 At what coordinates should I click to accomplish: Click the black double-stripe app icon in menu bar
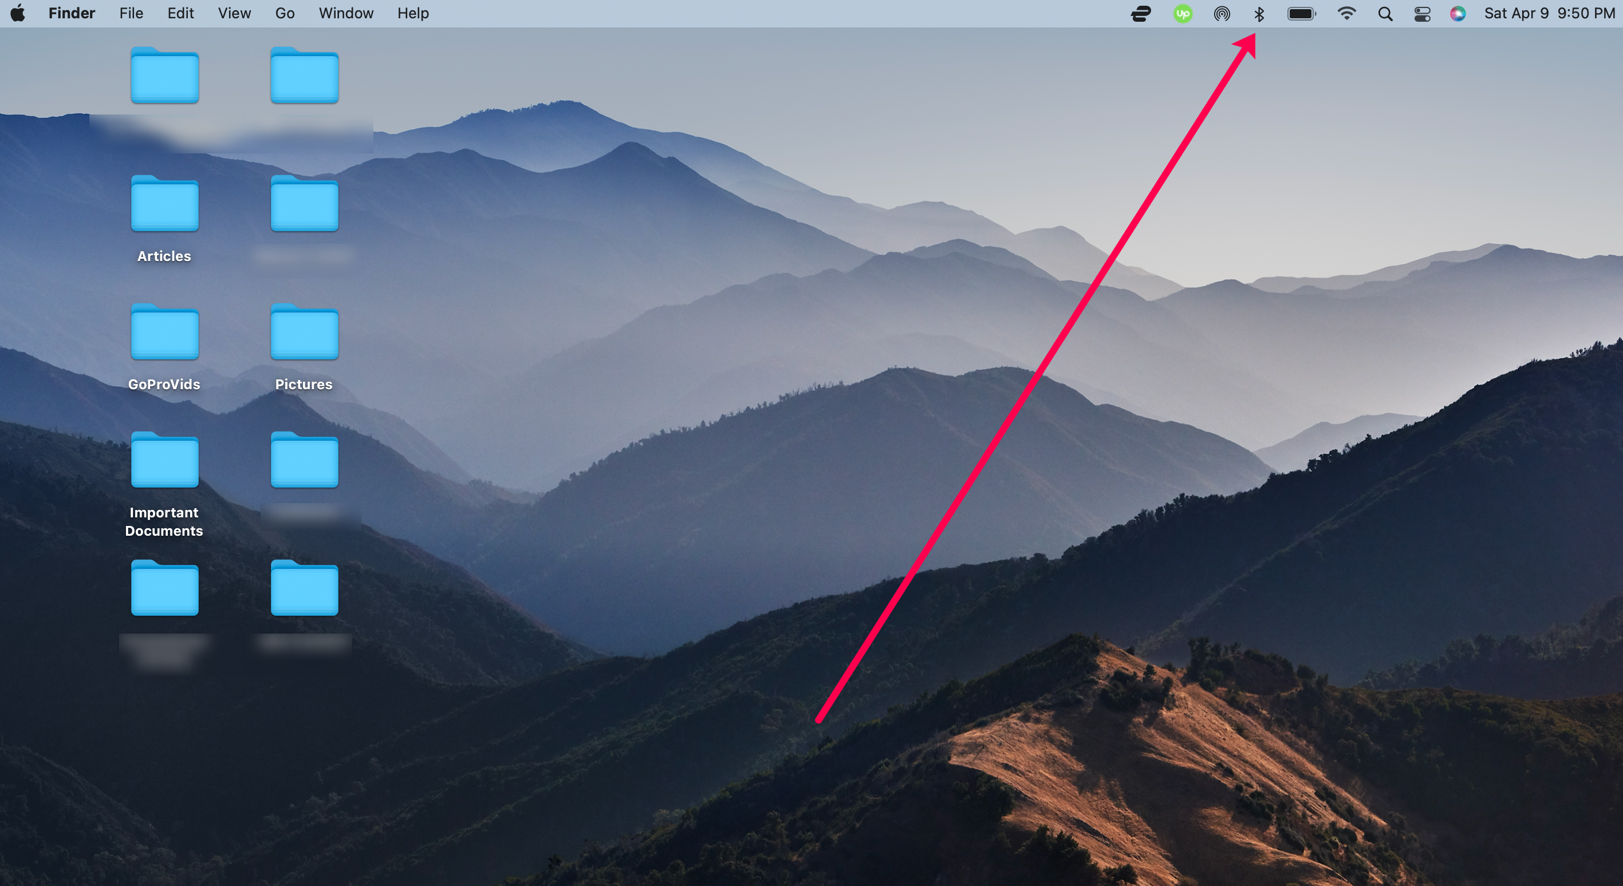[x=1141, y=14]
